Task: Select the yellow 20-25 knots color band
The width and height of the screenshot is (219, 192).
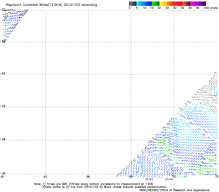Action: [163, 4]
